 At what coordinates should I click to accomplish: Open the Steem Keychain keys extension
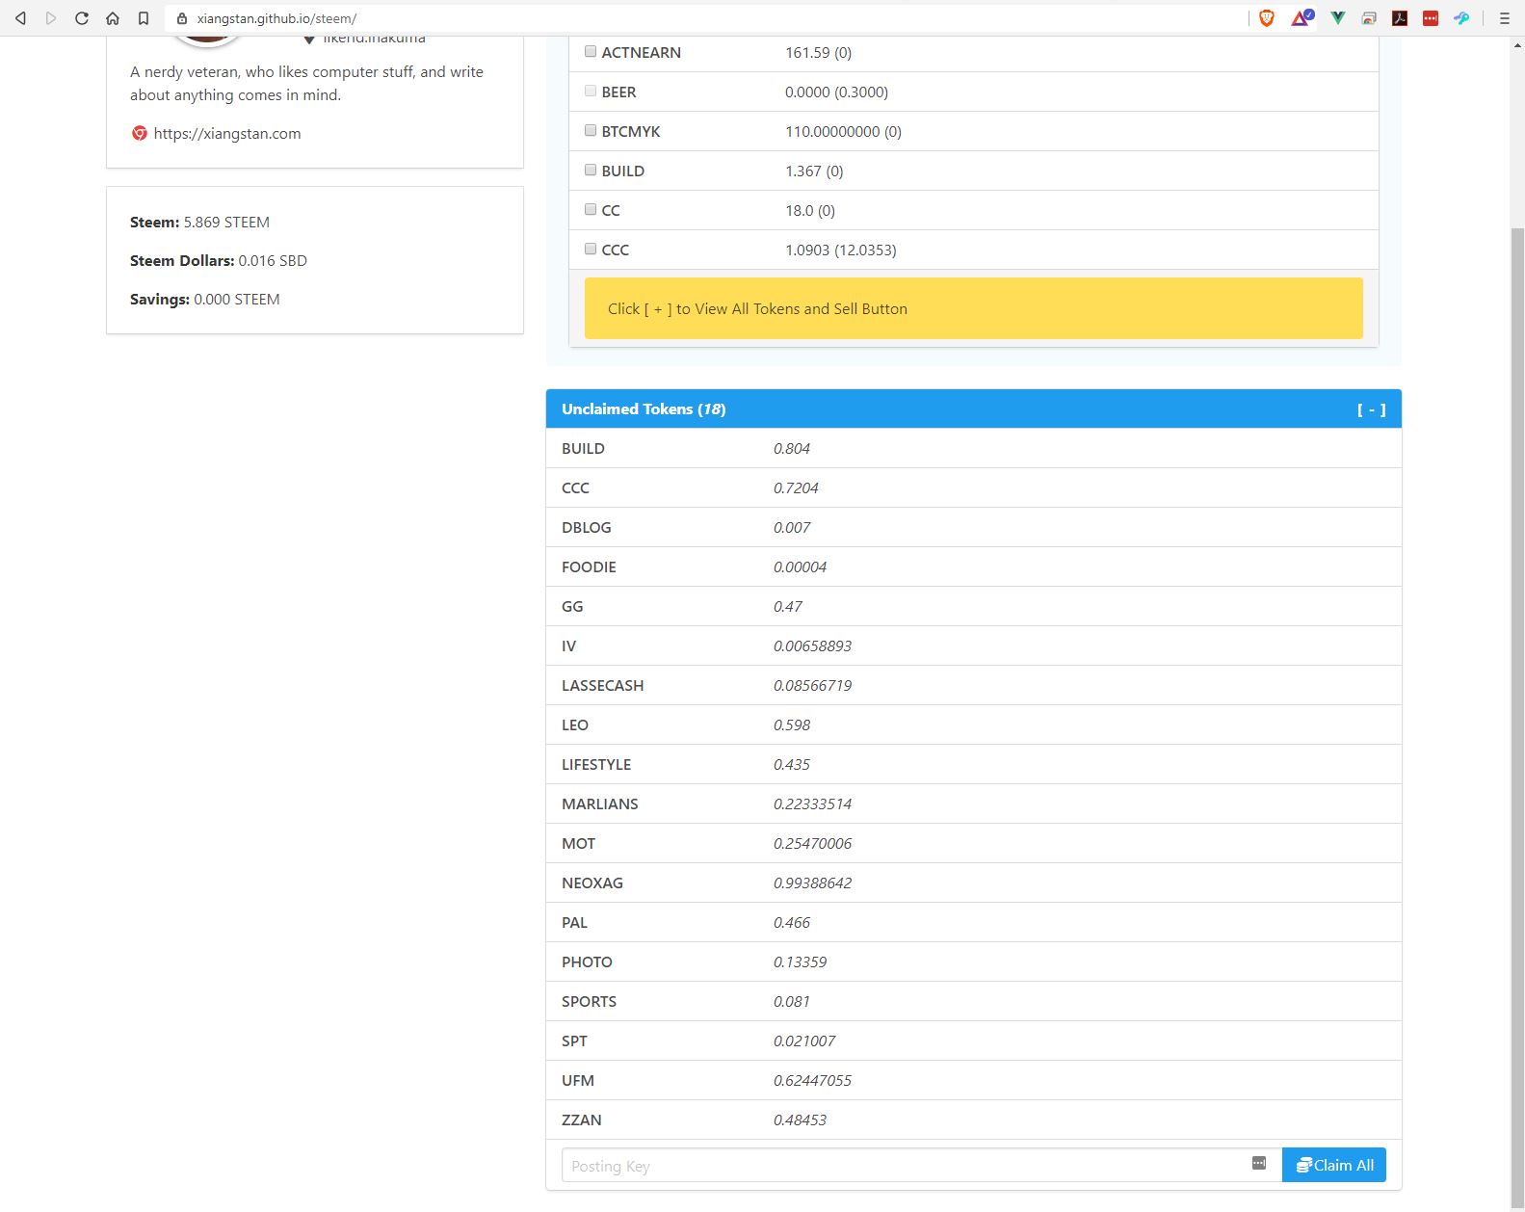1461,18
